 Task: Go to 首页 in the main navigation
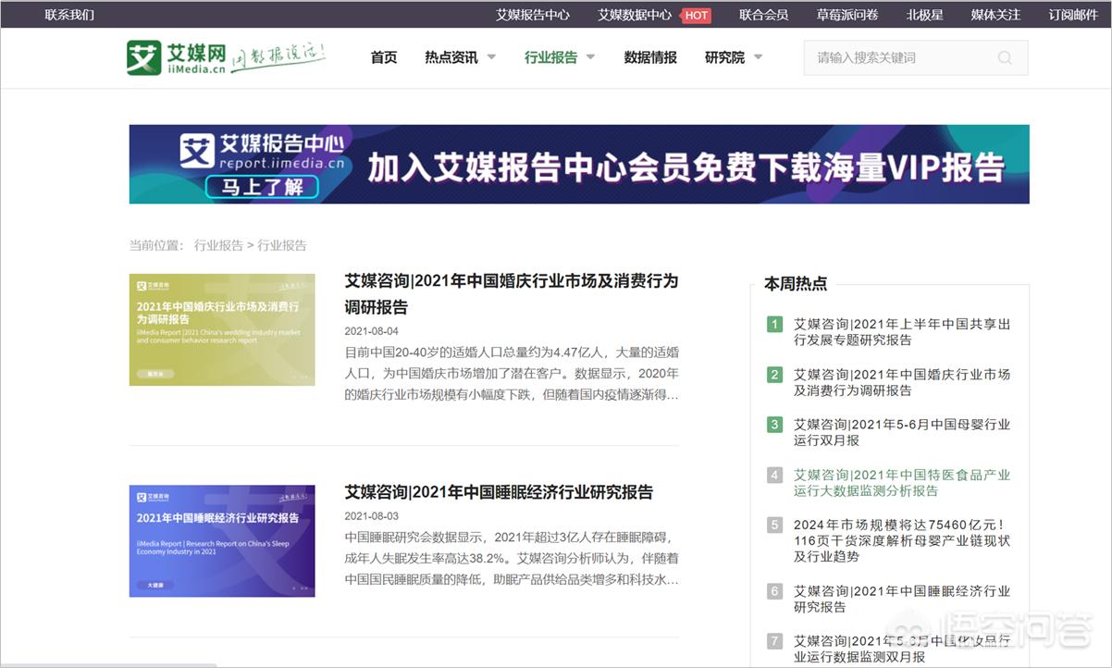384,57
